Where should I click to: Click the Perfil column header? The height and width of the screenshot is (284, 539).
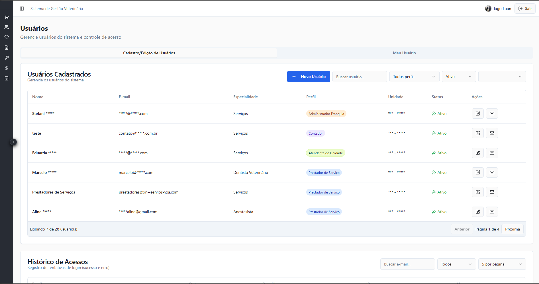point(311,97)
